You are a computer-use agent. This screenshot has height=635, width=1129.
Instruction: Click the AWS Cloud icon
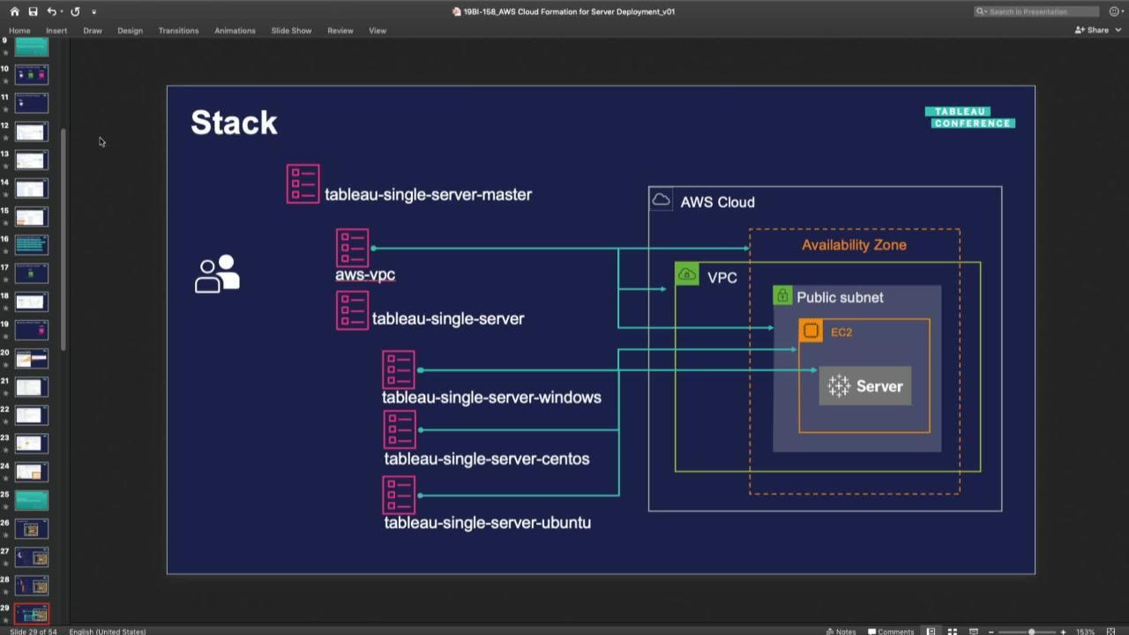tap(661, 200)
